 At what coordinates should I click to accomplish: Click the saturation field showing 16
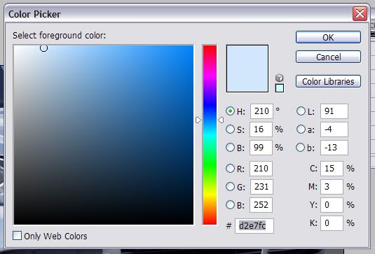(x=261, y=129)
